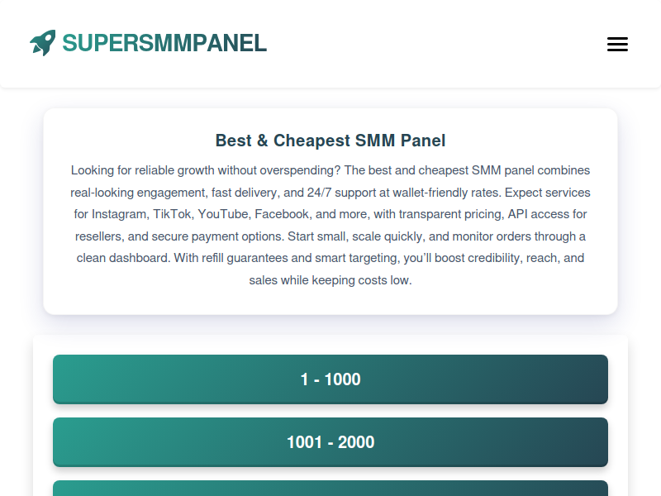Click the "Best & Cheapest SMM Panel" heading
This screenshot has width=661, height=496.
point(330,141)
